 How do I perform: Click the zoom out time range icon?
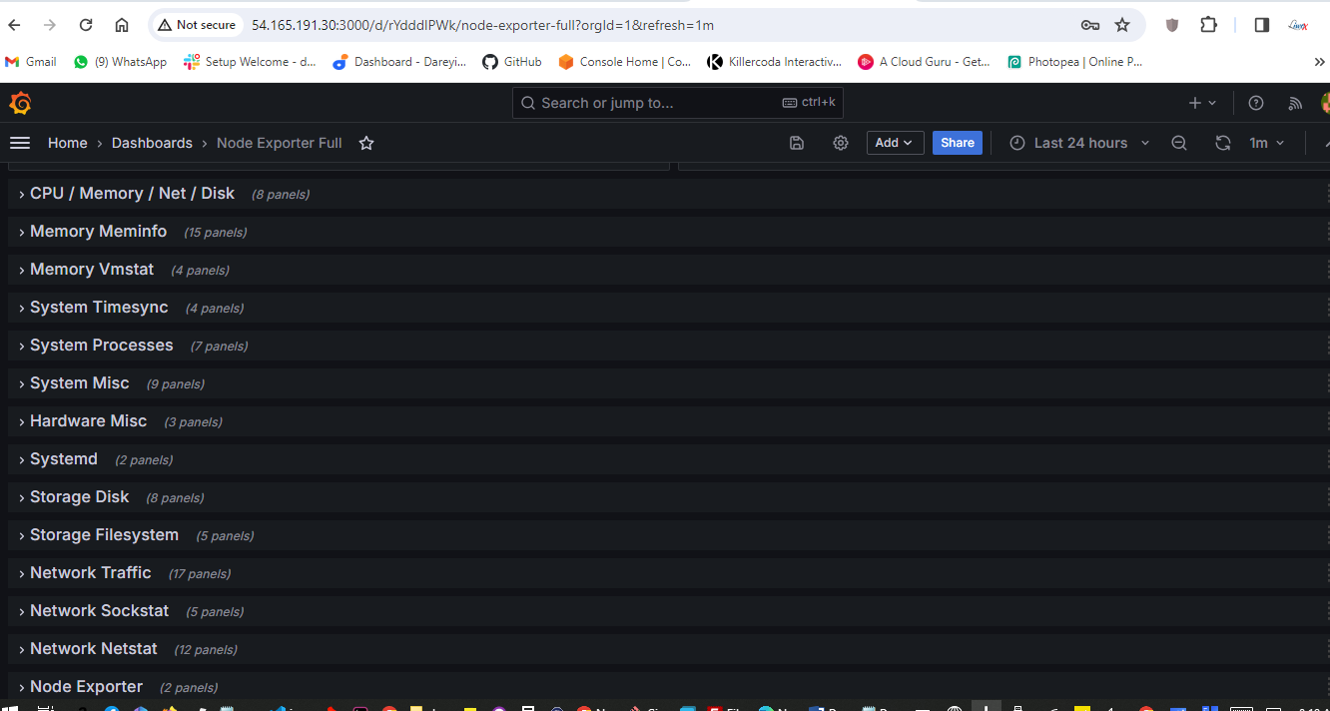click(1179, 143)
